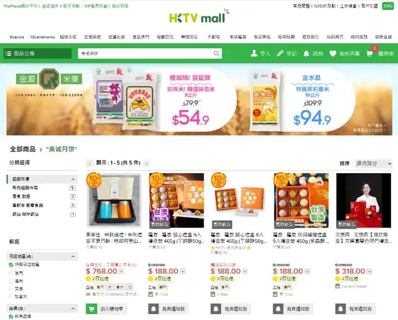Uncheck the all deliverable regions checkbox
The height and width of the screenshot is (320, 398).
point(11,265)
